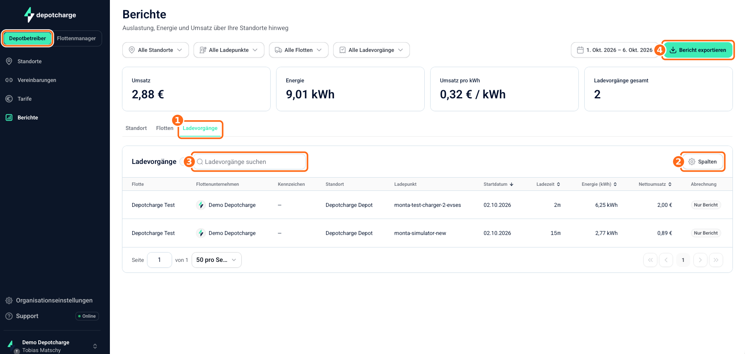Click the Nur Bericht badge in the 6,25 kWh row
This screenshot has width=745, height=354.
[x=706, y=205]
